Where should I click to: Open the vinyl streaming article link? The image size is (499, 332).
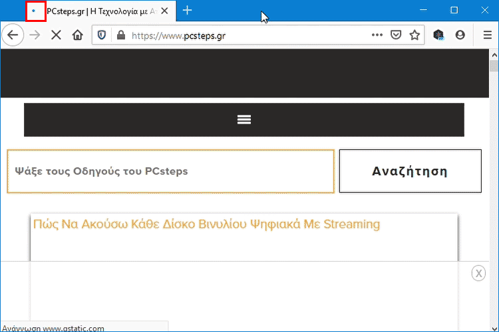point(206,224)
